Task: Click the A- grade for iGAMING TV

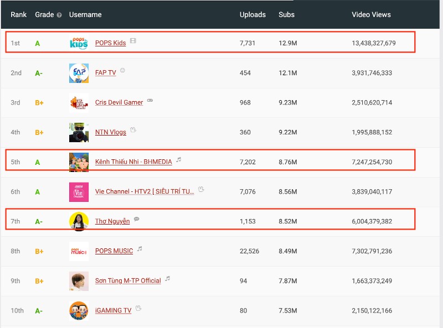Action: (39, 311)
